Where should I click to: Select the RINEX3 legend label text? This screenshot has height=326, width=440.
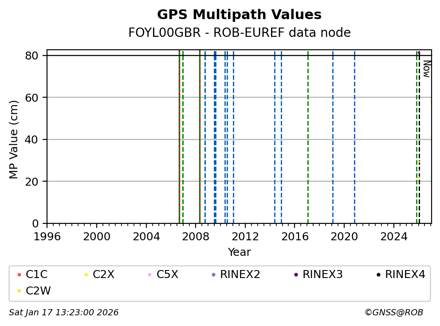tap(322, 275)
